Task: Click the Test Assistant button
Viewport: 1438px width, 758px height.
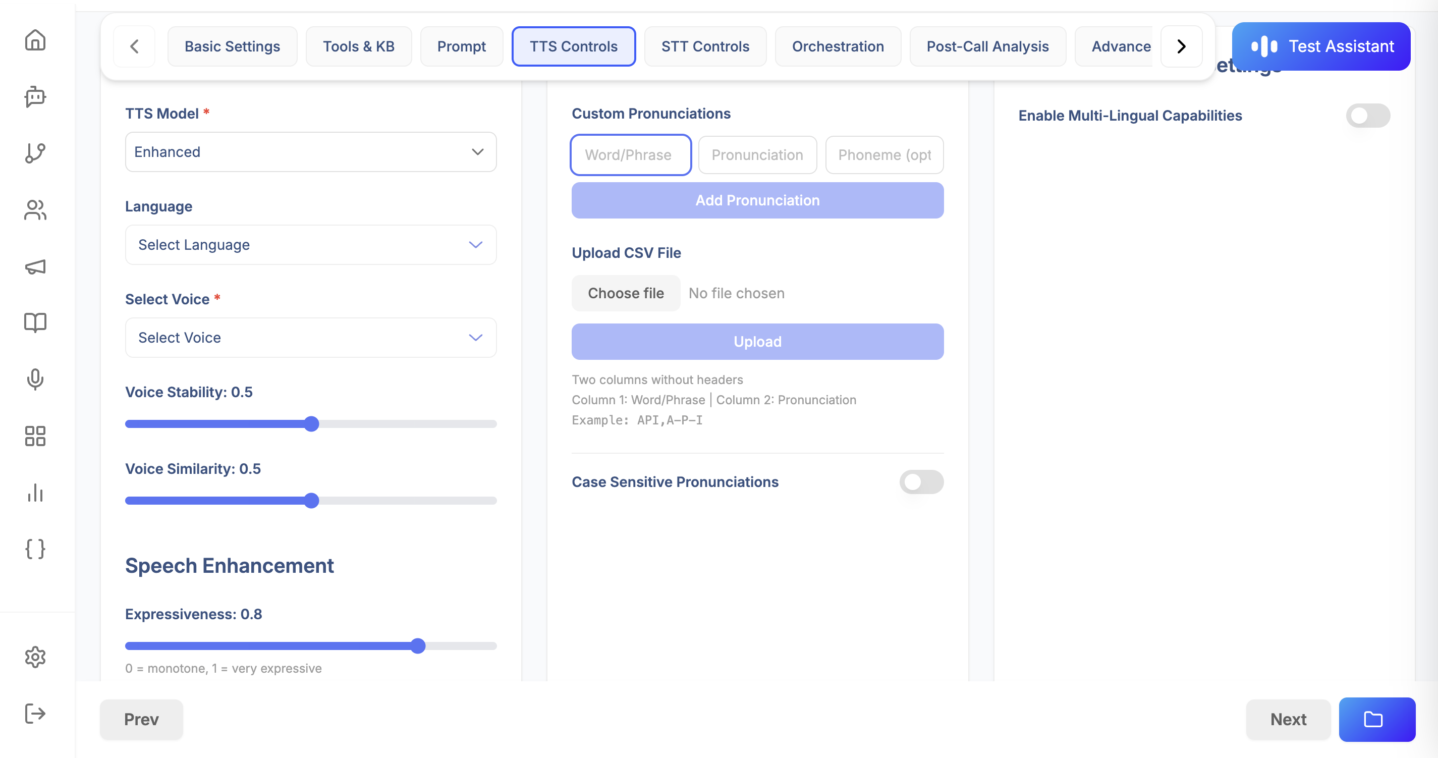Action: (1320, 46)
